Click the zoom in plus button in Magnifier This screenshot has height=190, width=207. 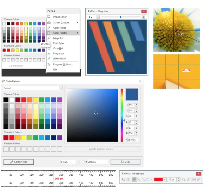coord(145,17)
